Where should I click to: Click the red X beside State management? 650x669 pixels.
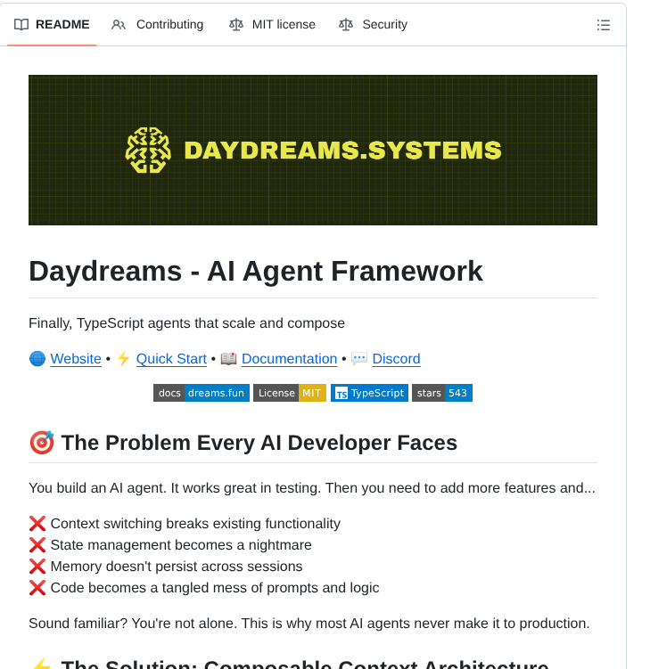(x=37, y=545)
